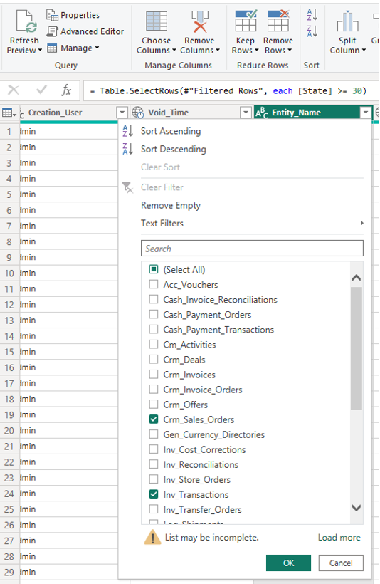Open table options dropdown in grid corner

[x=15, y=115]
